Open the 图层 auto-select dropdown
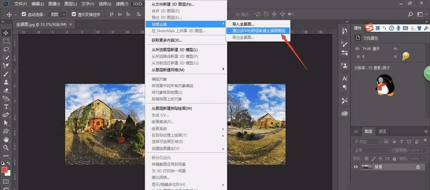This screenshot has height=190, width=430. 57,14
